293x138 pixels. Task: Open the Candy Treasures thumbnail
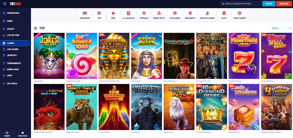click(x=244, y=107)
